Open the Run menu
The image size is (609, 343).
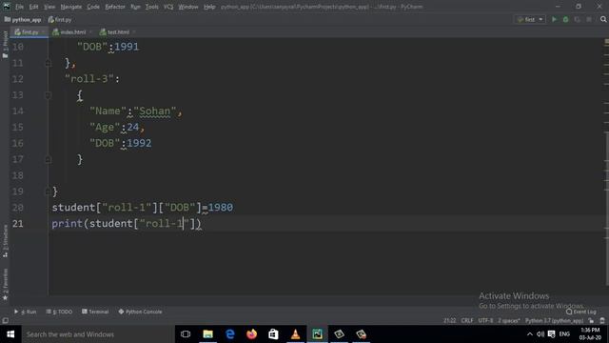(135, 7)
